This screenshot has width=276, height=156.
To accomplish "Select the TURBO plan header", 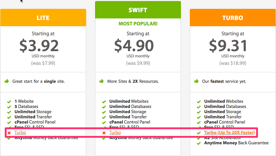I will click(x=233, y=18).
